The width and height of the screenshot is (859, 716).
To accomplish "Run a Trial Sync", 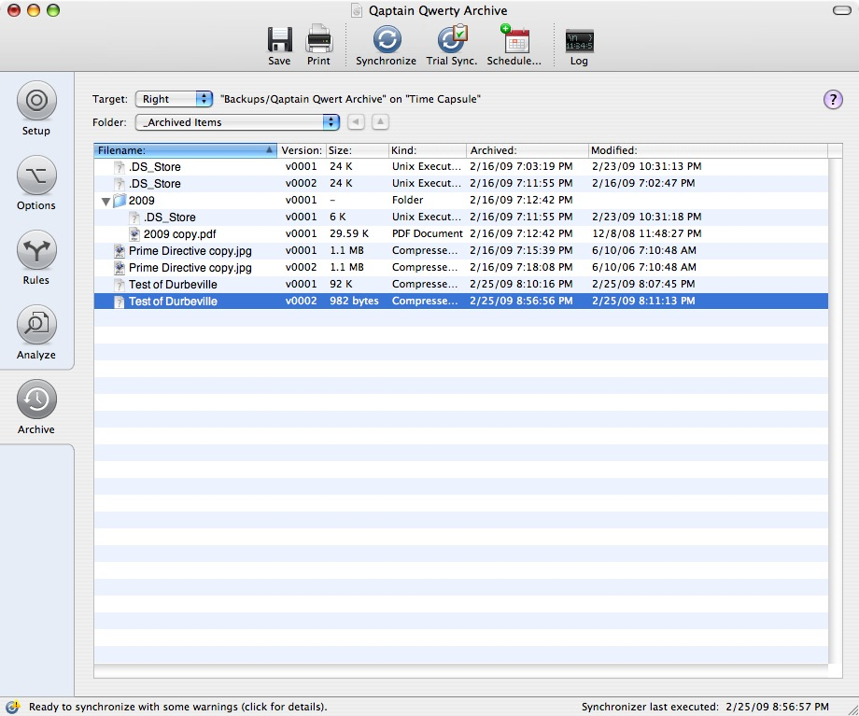I will pos(452,39).
